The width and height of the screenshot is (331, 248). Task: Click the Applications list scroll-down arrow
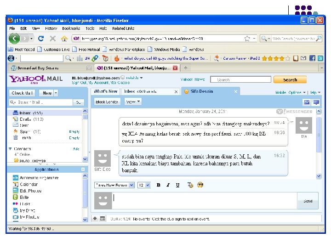point(85,220)
